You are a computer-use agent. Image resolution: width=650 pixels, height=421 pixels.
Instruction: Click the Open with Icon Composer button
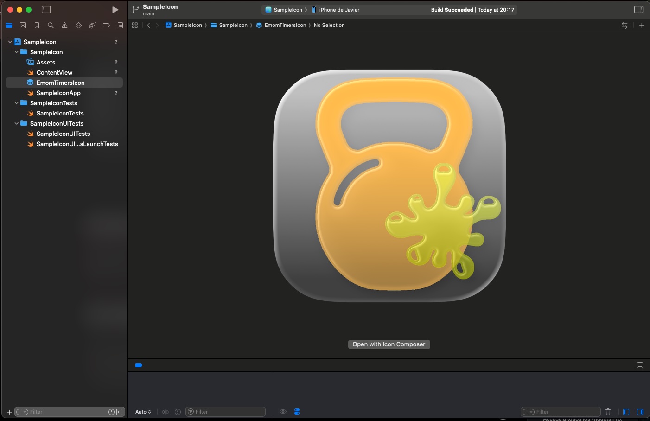click(x=389, y=344)
